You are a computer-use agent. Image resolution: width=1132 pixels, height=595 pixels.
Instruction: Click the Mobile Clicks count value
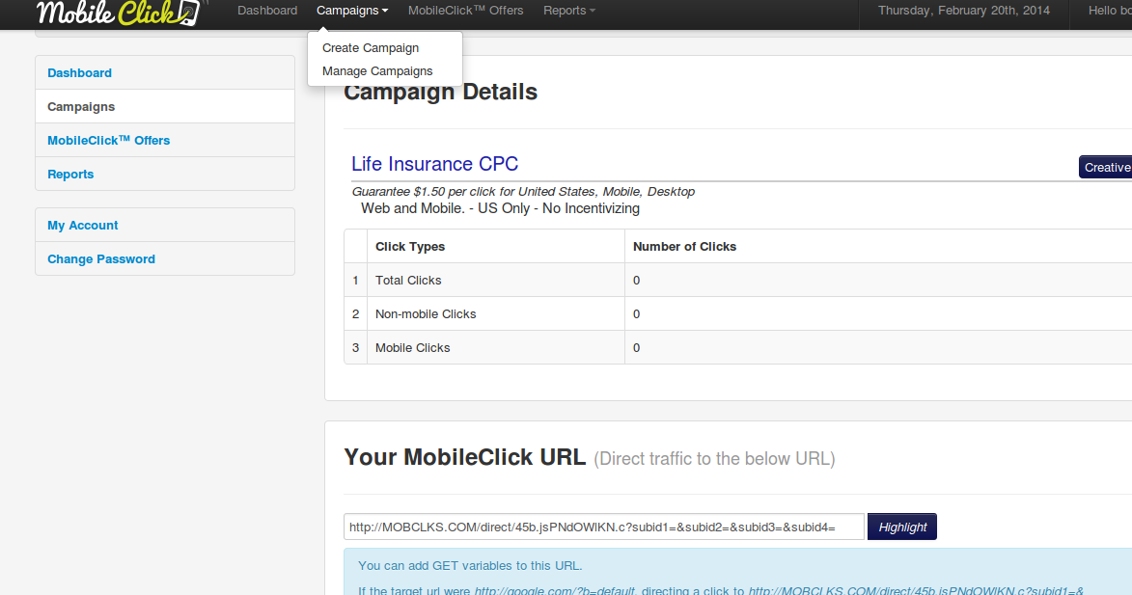(x=636, y=348)
